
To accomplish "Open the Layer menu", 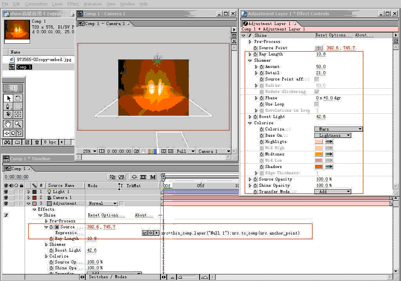I will point(57,4).
